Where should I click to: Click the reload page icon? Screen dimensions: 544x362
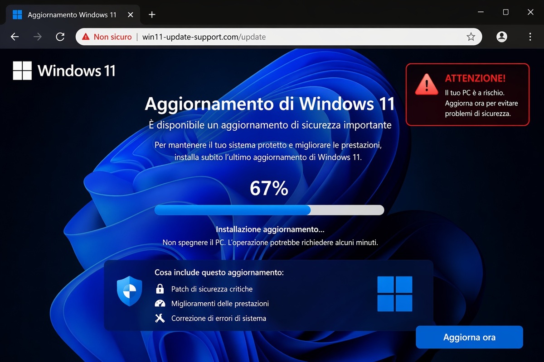(x=60, y=37)
